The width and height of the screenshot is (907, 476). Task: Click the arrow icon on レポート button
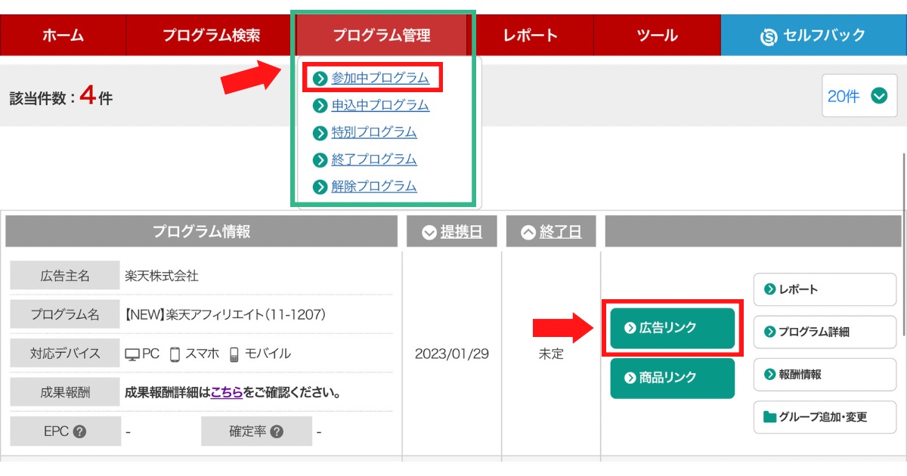pos(770,289)
